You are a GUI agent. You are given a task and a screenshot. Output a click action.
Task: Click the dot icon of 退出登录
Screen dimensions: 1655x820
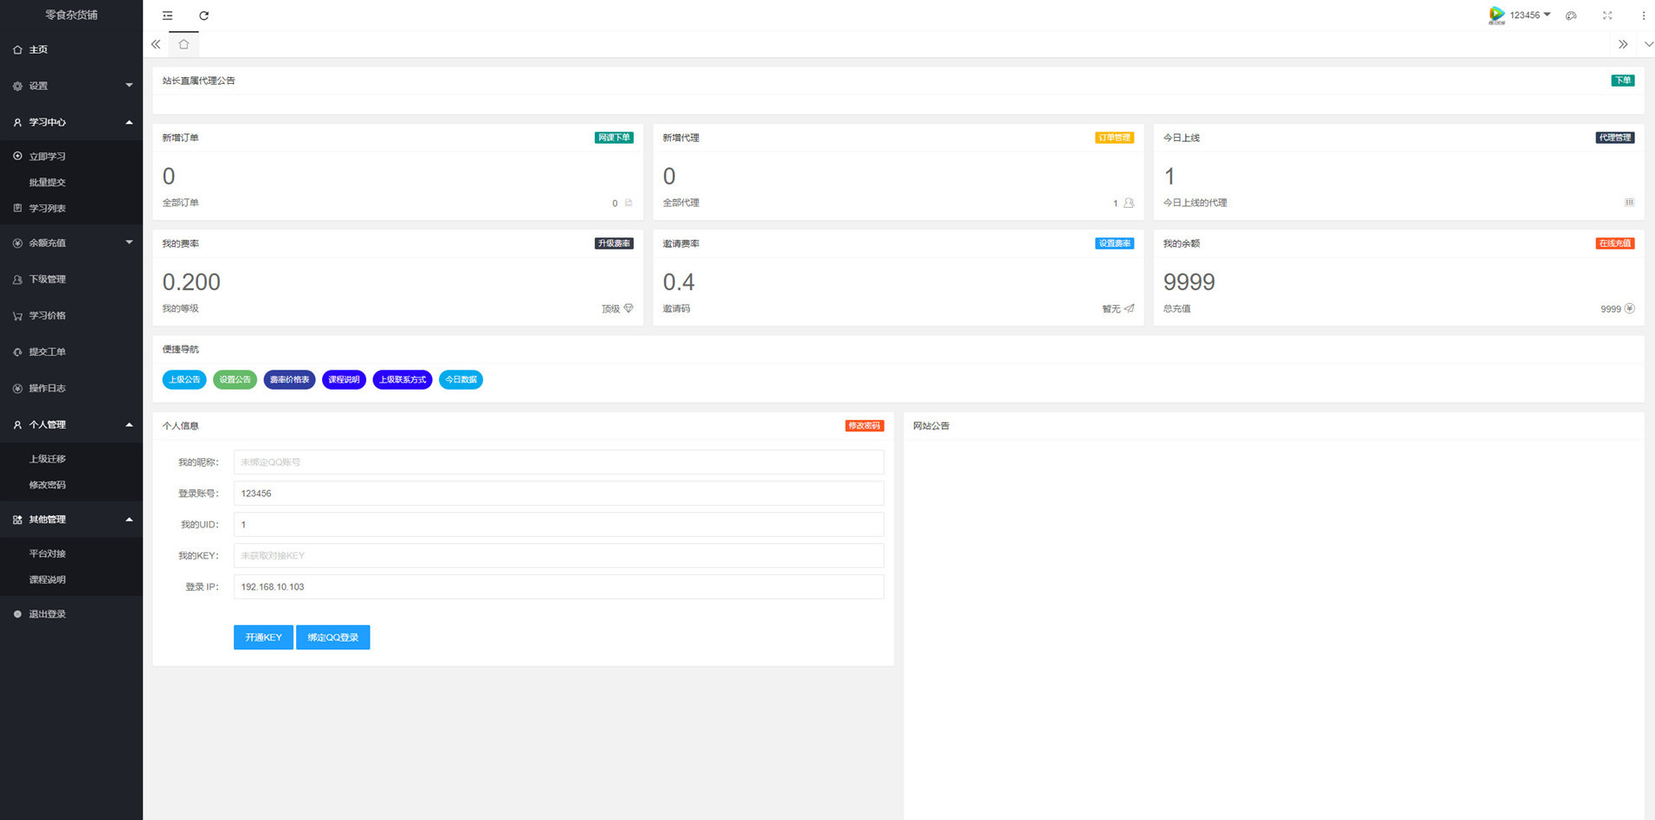point(17,614)
